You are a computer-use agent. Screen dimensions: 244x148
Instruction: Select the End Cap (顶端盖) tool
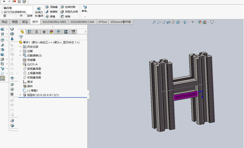[x=52, y=7]
